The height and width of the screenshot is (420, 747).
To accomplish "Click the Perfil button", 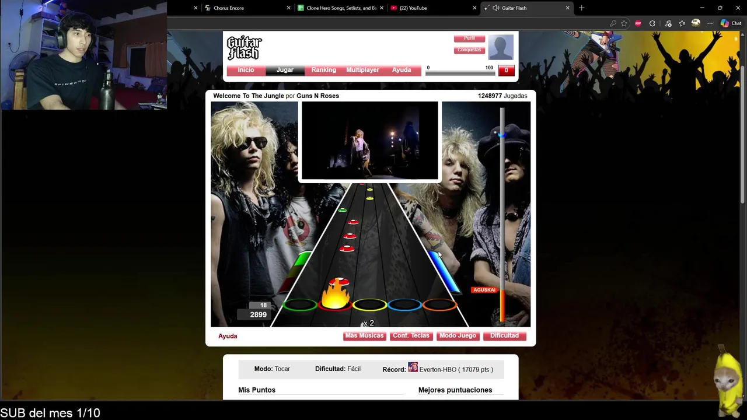I will (469, 38).
